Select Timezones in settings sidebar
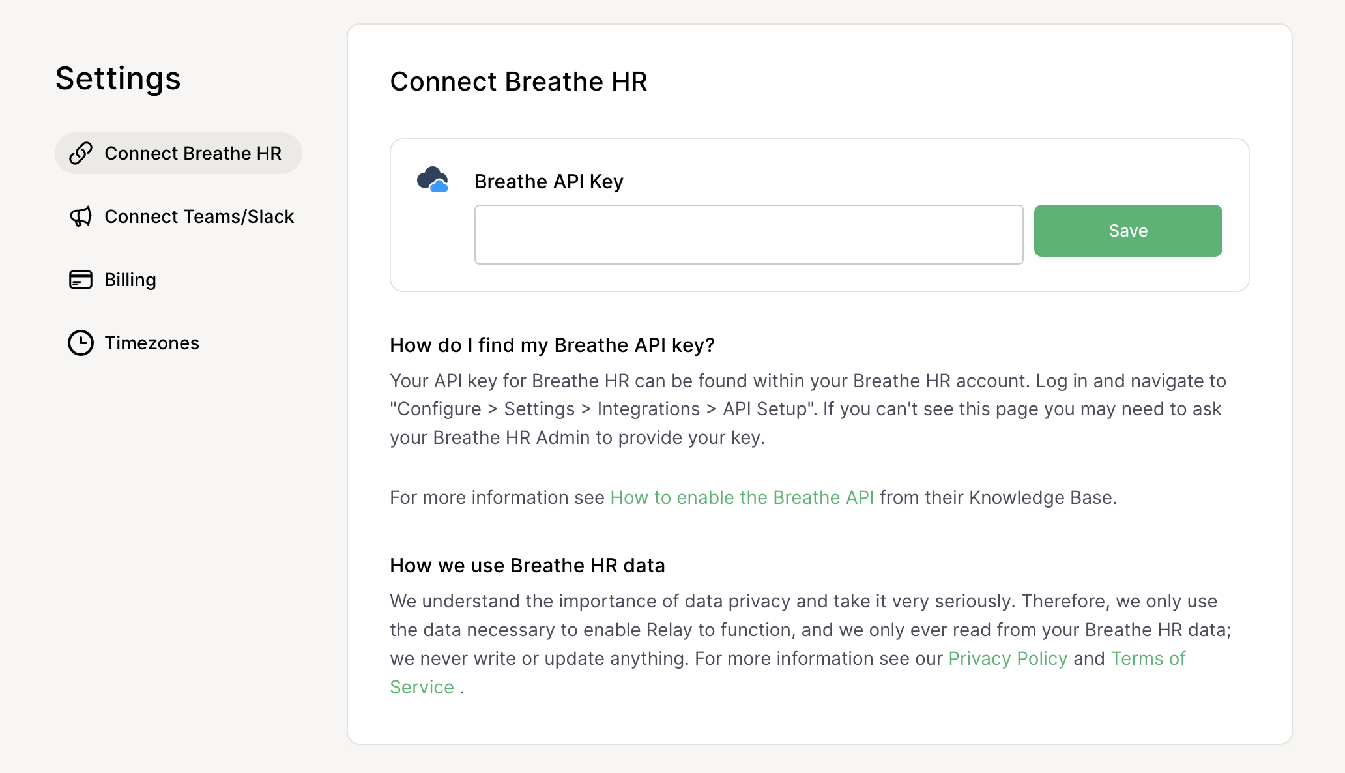Screen dimensions: 1345x773 [x=152, y=343]
